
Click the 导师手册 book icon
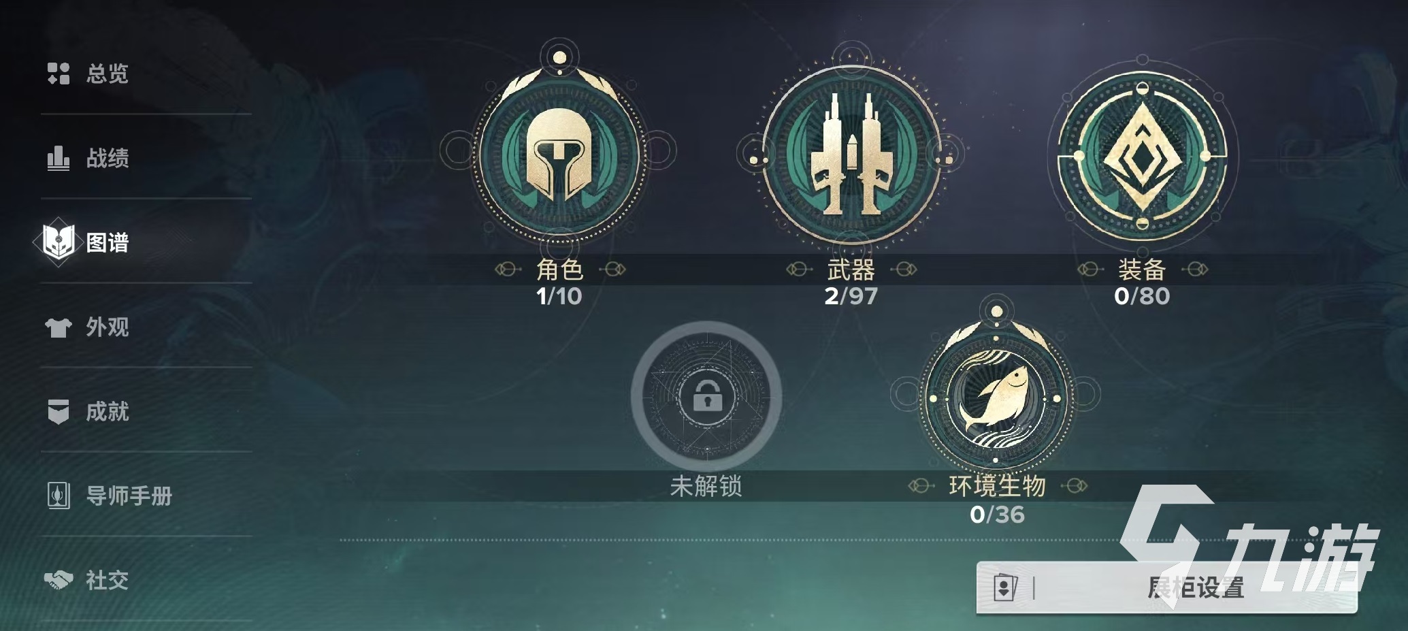[x=59, y=496]
